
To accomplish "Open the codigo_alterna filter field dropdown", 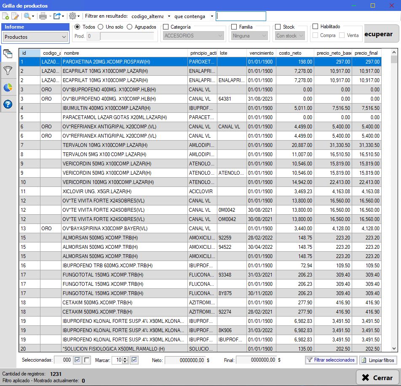I will tap(169, 16).
